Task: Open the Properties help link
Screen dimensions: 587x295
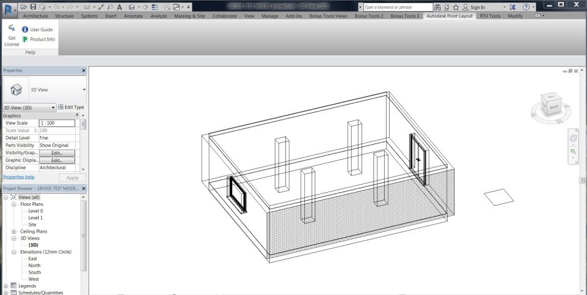Action: pyautogui.click(x=19, y=177)
